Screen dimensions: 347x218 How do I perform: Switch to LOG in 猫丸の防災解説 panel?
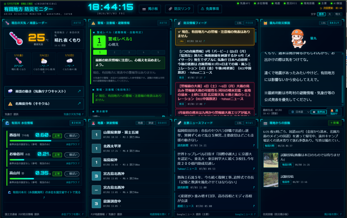(324, 23)
